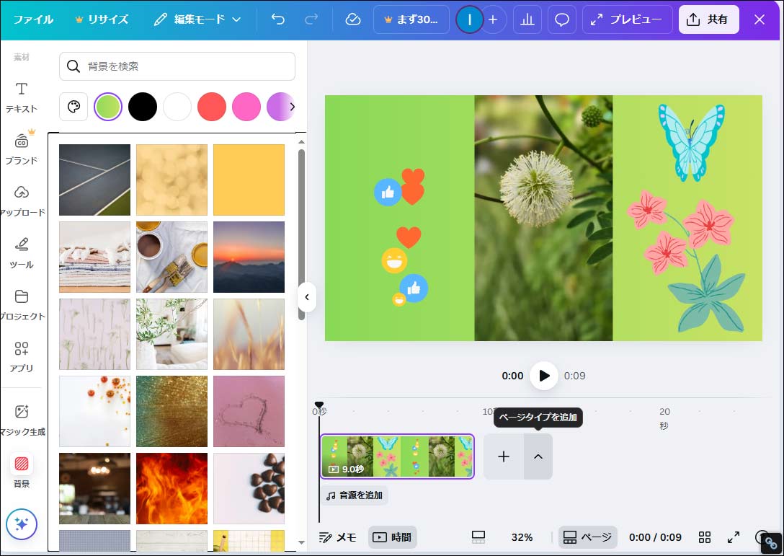Collapse the side panel with the arrow
784x556 pixels.
point(307,297)
